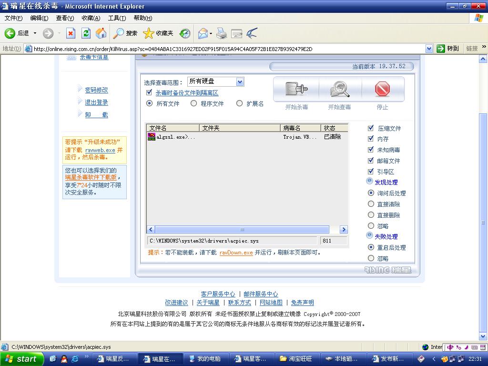Click the show hidden tray icons arrow

point(434,359)
